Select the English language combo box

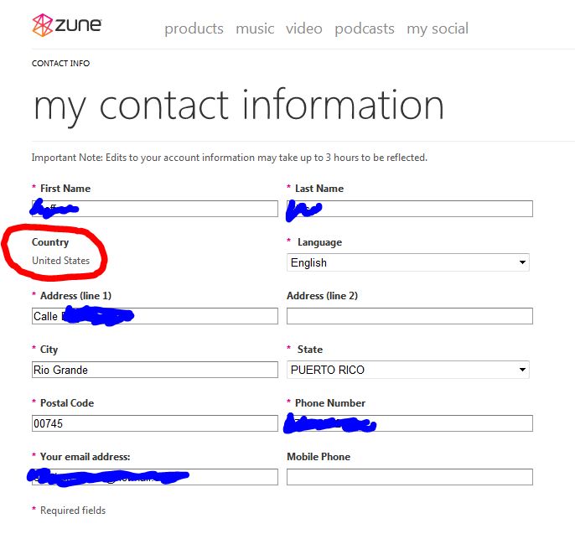click(x=407, y=262)
